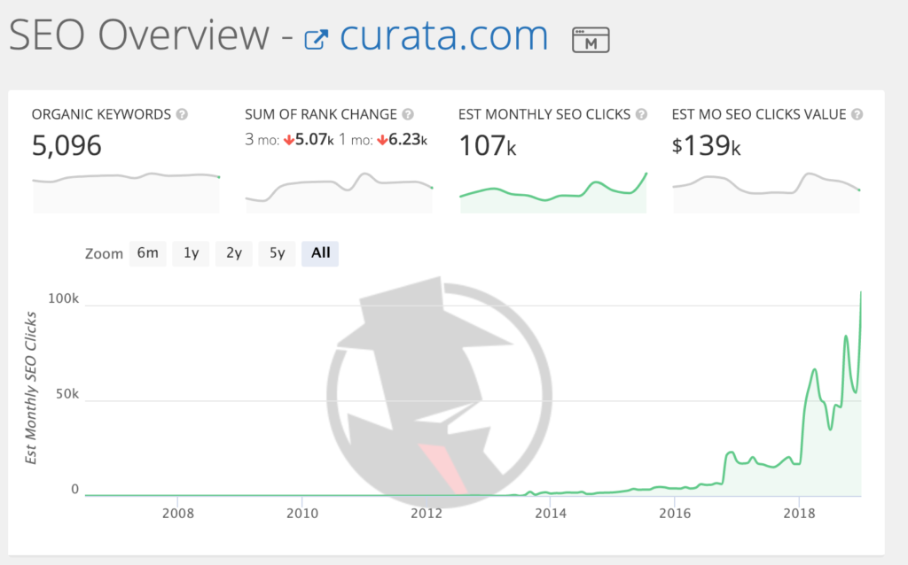Select the Organic Keywords sparkline chart
The image size is (908, 565).
click(126, 192)
